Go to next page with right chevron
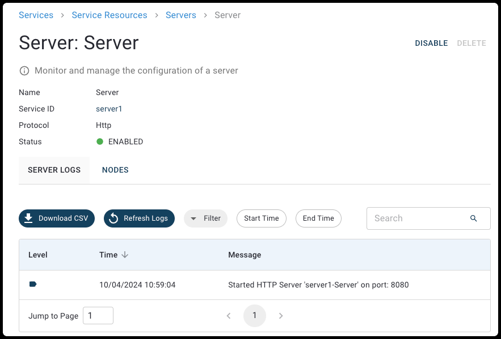The width and height of the screenshot is (501, 339). coord(281,316)
